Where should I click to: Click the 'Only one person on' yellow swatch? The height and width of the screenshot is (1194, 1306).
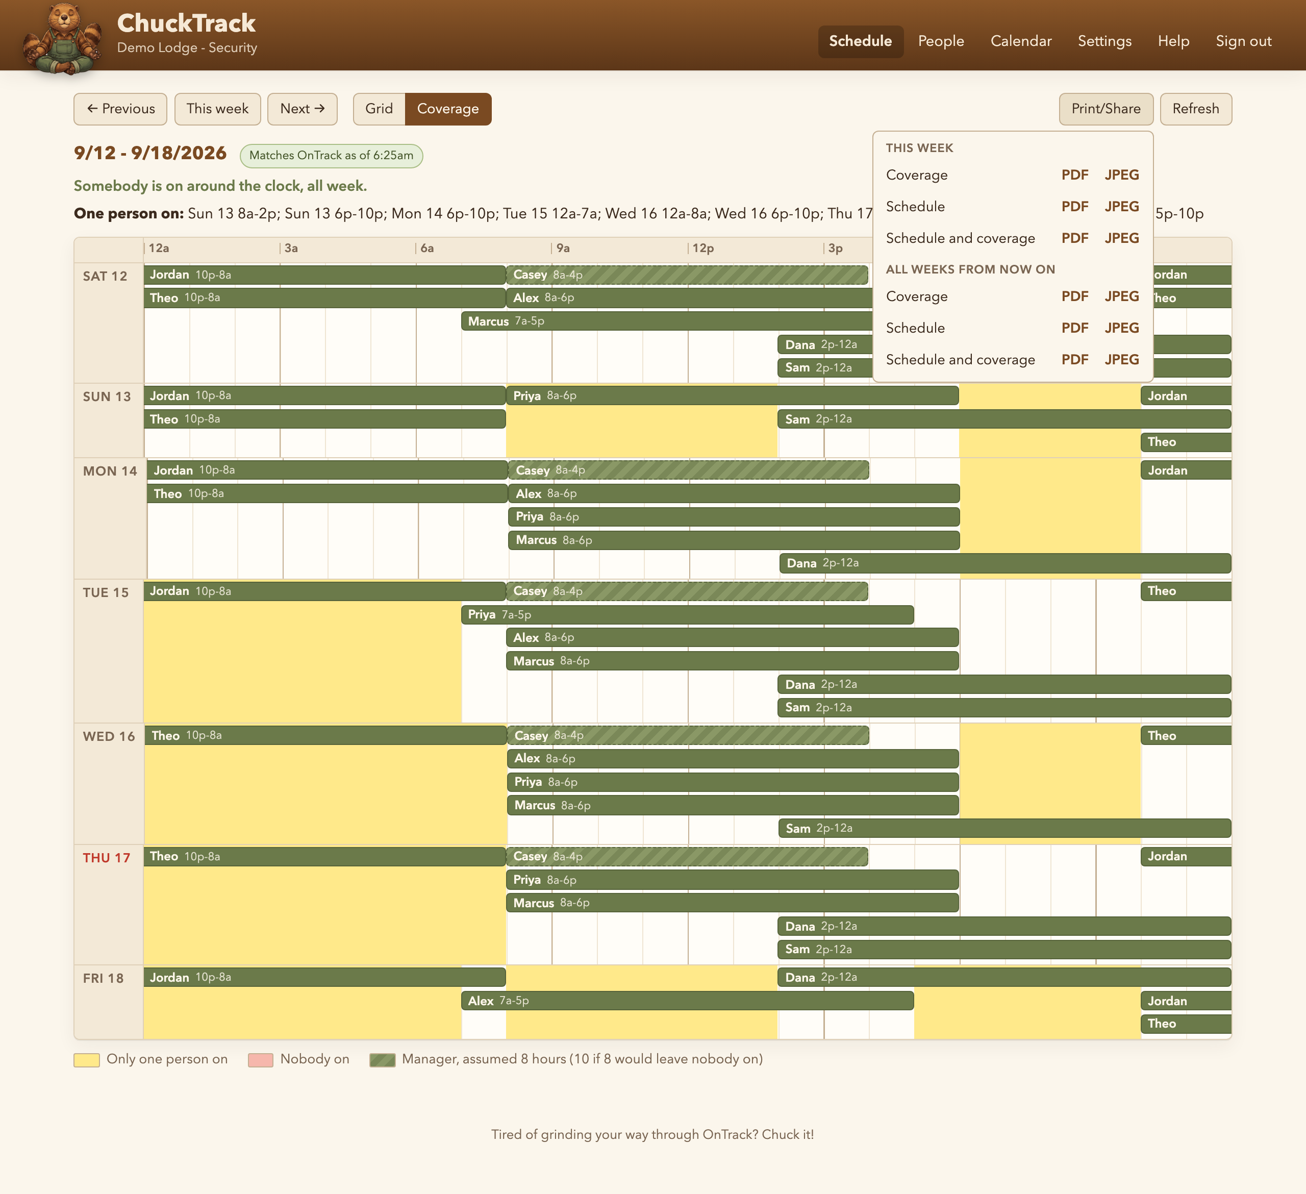[x=87, y=1060]
